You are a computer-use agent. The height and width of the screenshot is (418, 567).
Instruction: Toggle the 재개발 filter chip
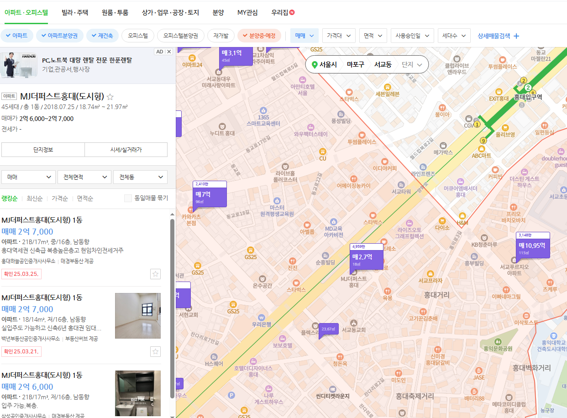221,35
